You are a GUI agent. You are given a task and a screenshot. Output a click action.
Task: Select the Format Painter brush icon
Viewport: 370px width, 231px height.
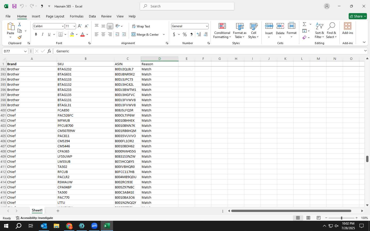click(x=20, y=37)
